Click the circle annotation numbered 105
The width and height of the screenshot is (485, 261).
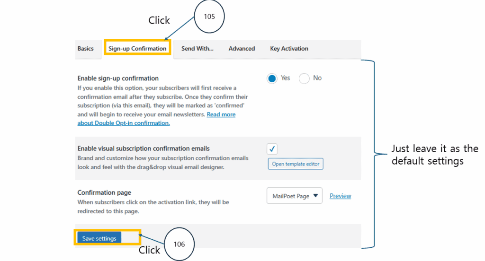209,17
